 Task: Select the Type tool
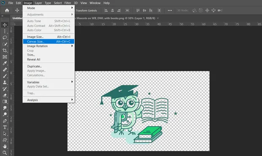5,127
